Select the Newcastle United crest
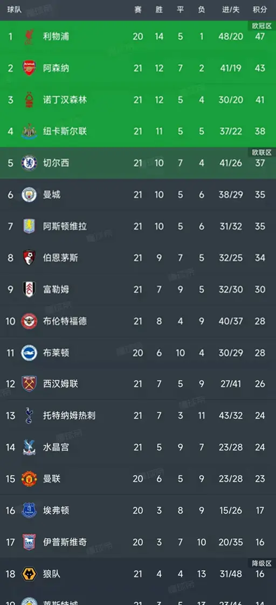The image size is (276, 605). [29, 132]
